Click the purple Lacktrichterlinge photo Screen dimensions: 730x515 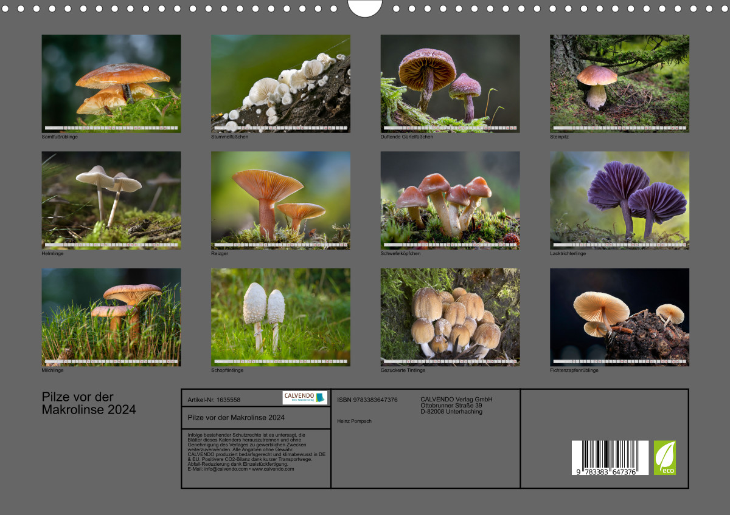coord(619,200)
